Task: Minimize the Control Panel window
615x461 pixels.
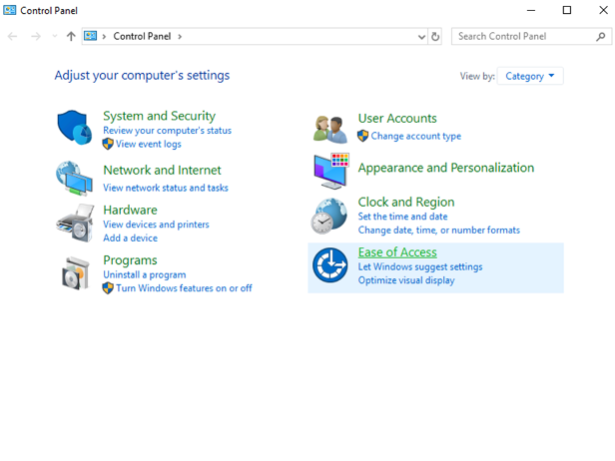Action: [x=531, y=10]
